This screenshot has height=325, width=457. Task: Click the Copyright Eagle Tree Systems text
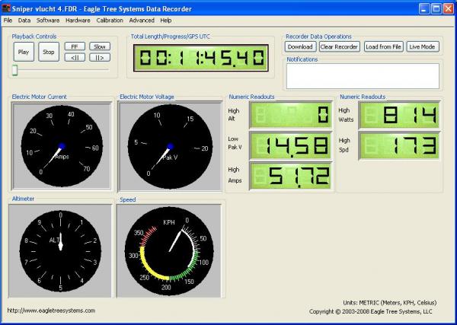click(370, 311)
